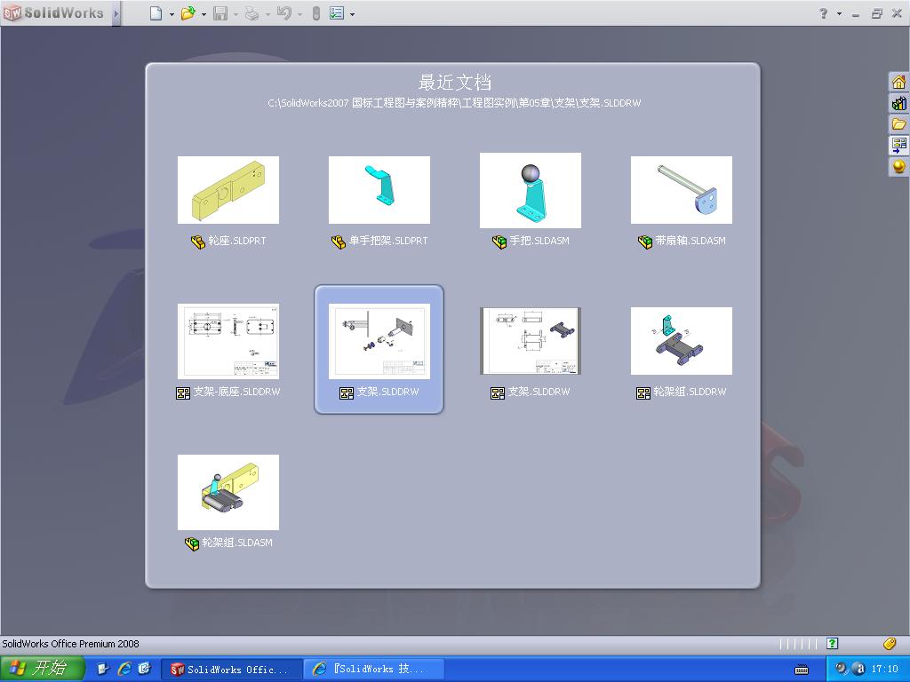910x682 pixels.
Task: Click the system tray clock 17:10
Action: coord(884,670)
